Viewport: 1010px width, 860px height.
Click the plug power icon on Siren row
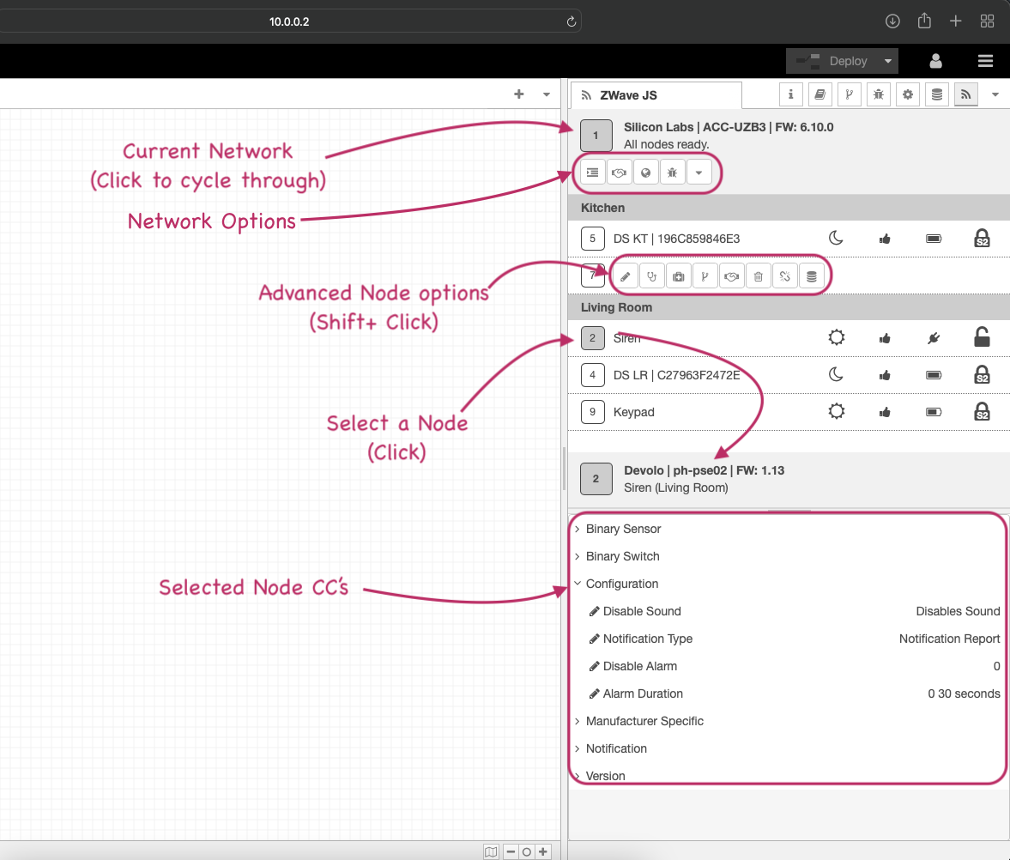coord(934,338)
